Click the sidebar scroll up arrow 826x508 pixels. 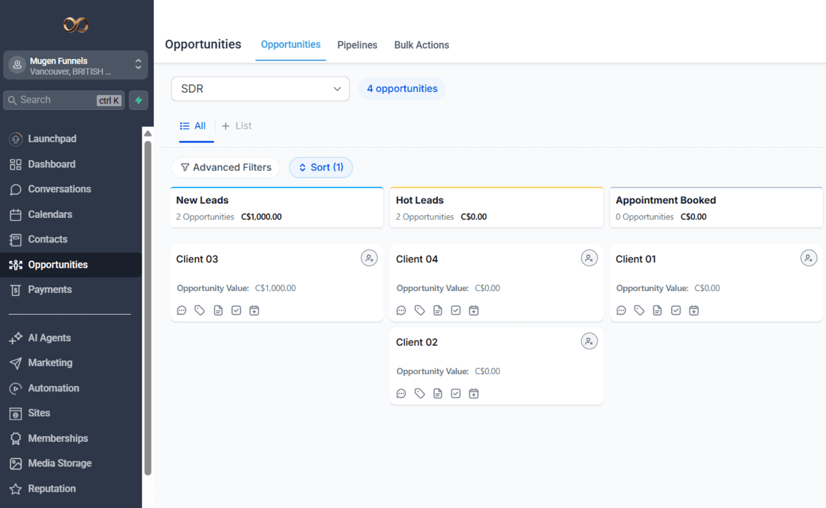coord(148,134)
